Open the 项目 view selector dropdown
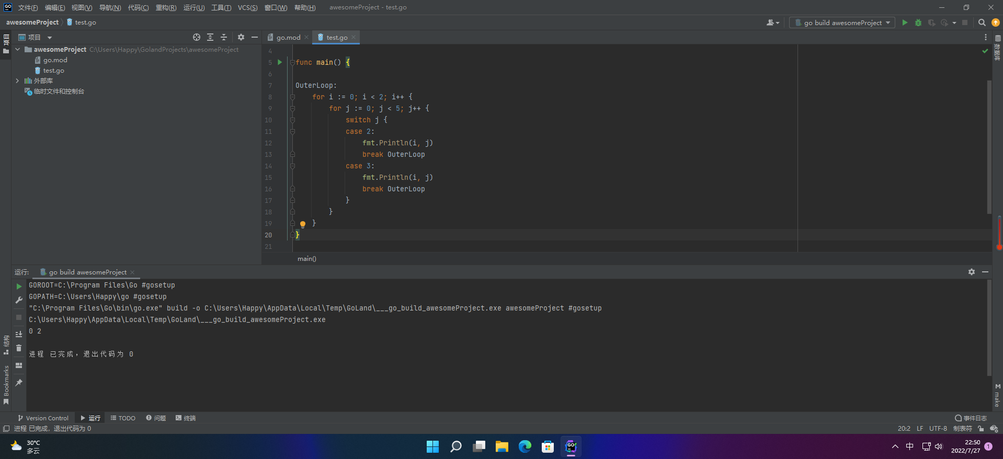Viewport: 1003px width, 459px height. (36, 37)
